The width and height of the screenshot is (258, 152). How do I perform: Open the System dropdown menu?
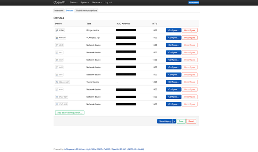(x=85, y=2)
